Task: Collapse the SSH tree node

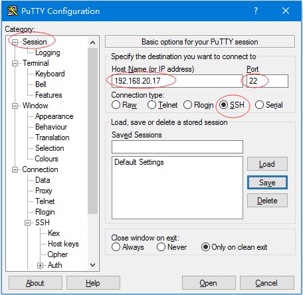Action: point(27,223)
